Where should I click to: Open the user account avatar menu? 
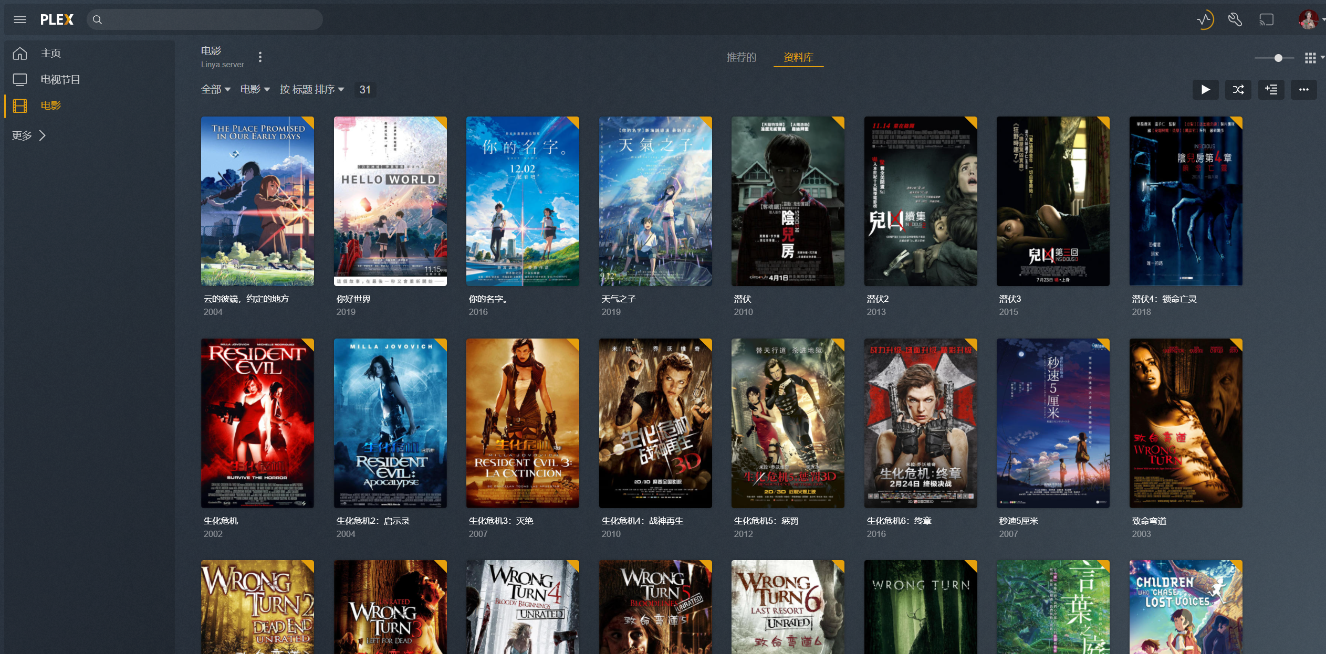click(x=1308, y=19)
